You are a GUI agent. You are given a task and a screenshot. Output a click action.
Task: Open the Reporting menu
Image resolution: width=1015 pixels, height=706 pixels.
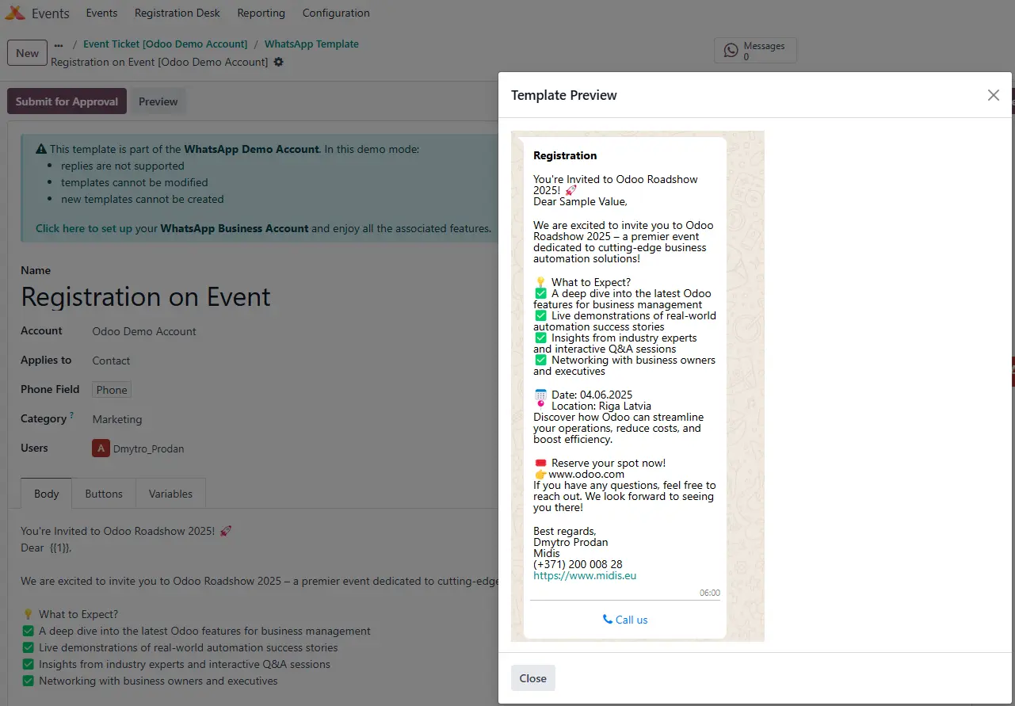coord(261,13)
